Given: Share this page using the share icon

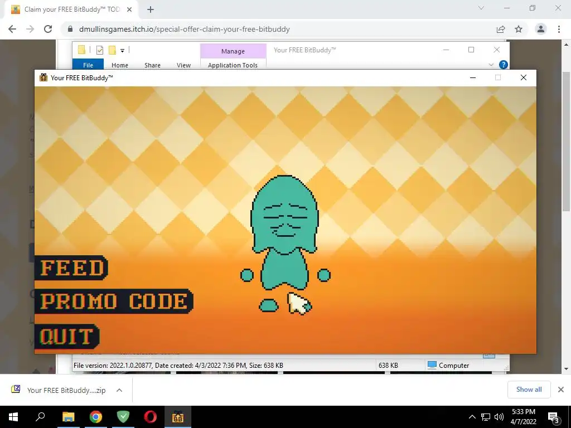Looking at the screenshot, I should tap(501, 29).
